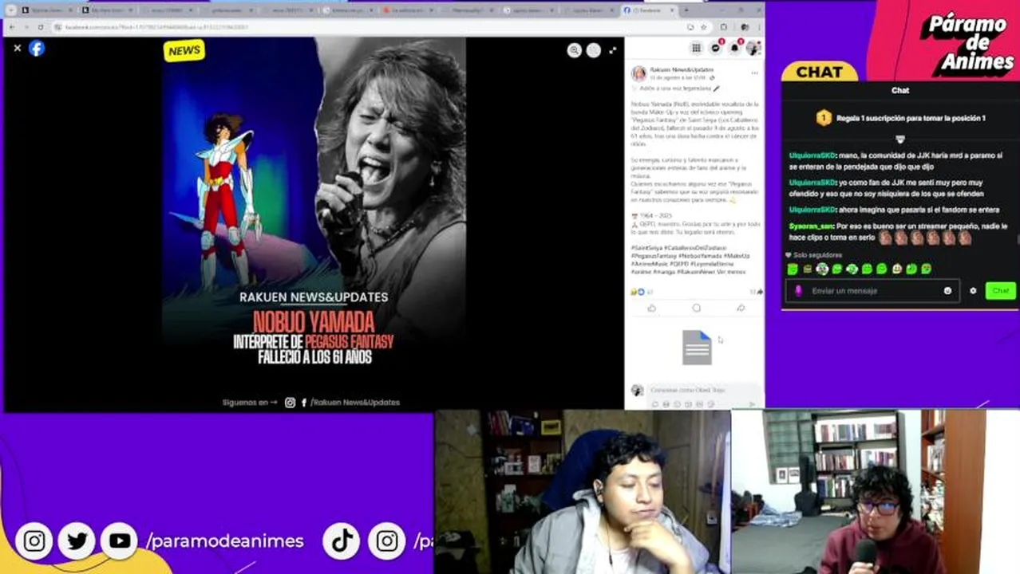The image size is (1020, 574).
Task: Open Facebook Messenger
Action: coord(715,49)
